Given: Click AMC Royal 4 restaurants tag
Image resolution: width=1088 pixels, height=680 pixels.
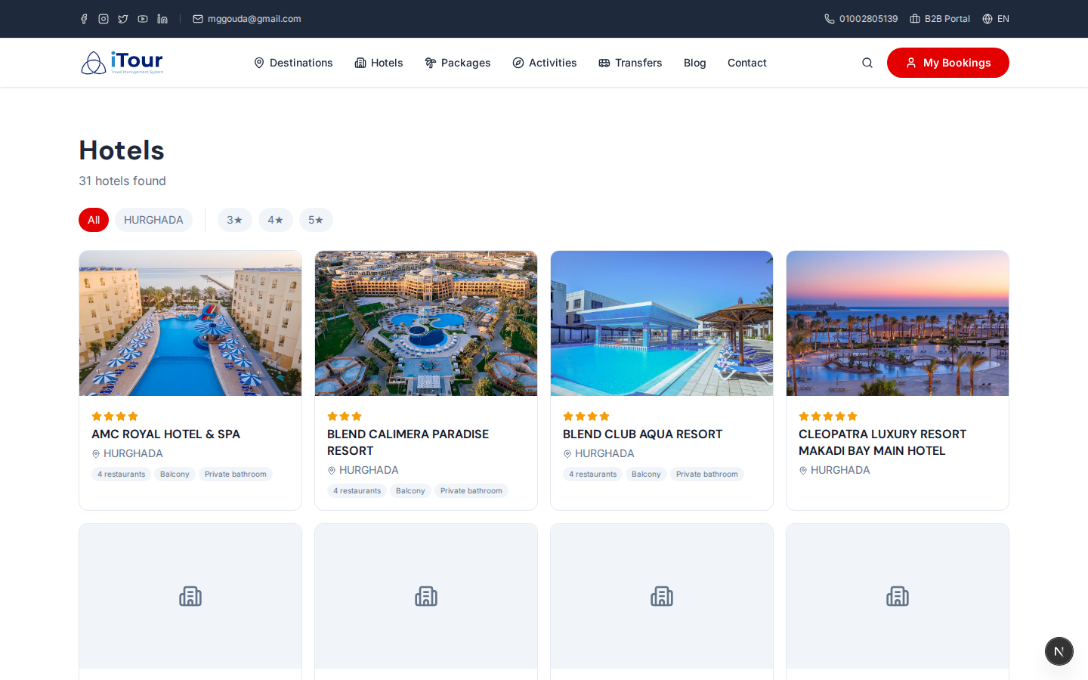Looking at the screenshot, I should 122,474.
